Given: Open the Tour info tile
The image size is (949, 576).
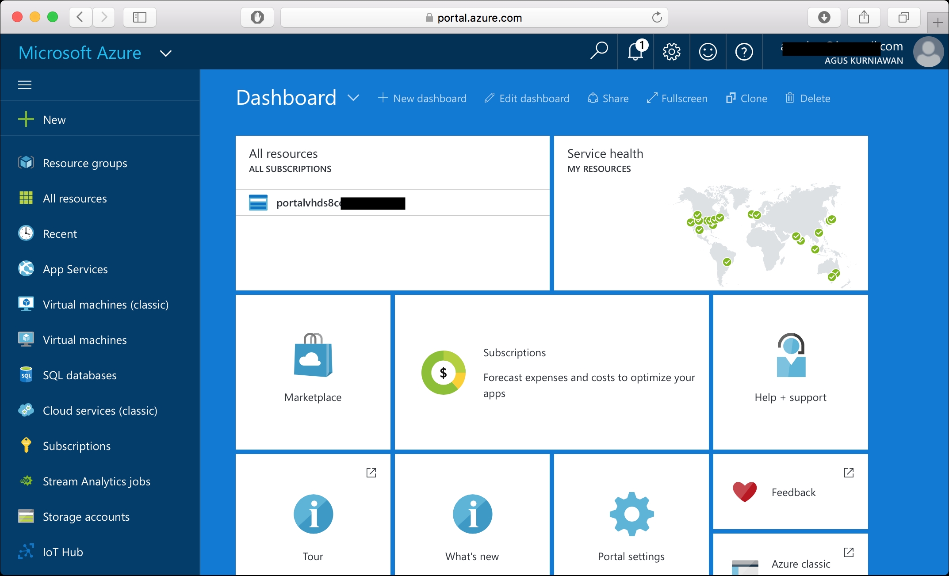Looking at the screenshot, I should [x=313, y=515].
